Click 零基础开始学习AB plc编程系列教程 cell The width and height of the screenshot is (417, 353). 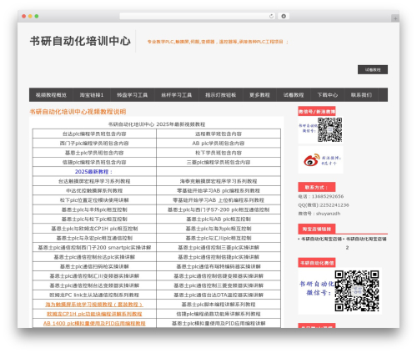point(219,191)
